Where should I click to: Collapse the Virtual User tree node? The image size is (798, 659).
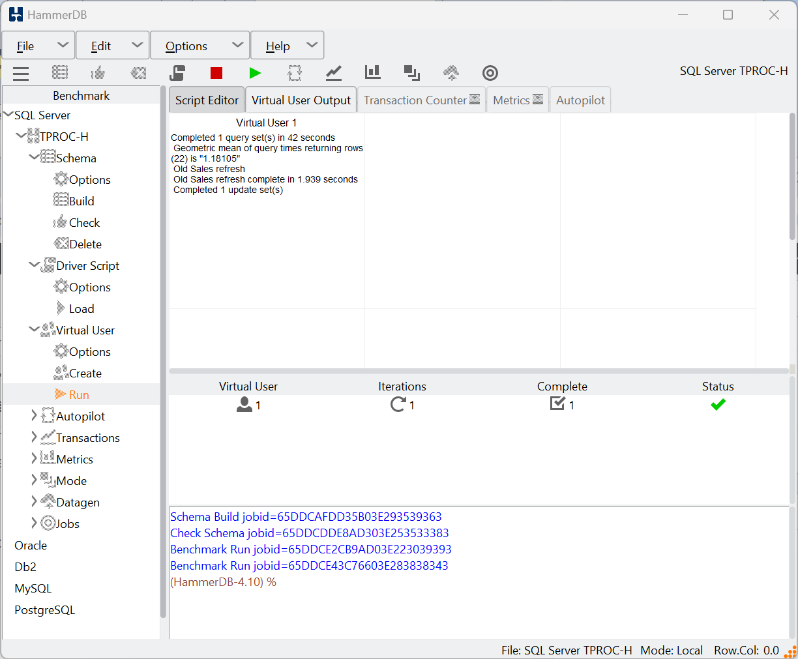point(34,330)
